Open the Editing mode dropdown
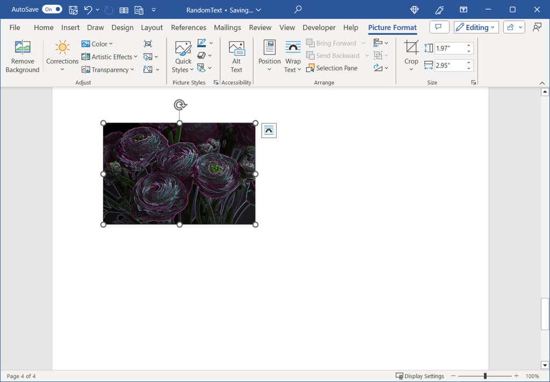 coord(476,27)
